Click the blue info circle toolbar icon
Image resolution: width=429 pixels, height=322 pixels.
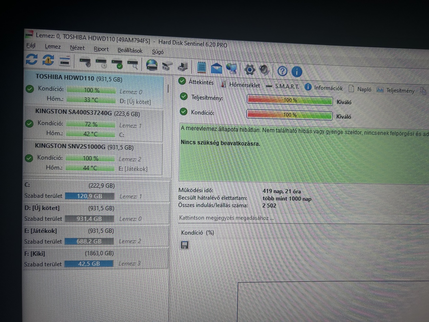(x=297, y=72)
